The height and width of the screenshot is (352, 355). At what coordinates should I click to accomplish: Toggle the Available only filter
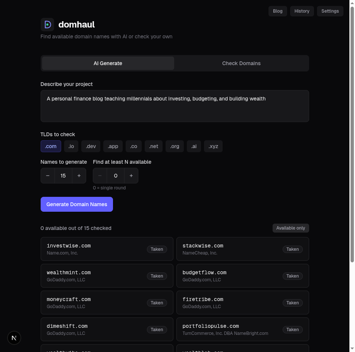click(x=290, y=228)
